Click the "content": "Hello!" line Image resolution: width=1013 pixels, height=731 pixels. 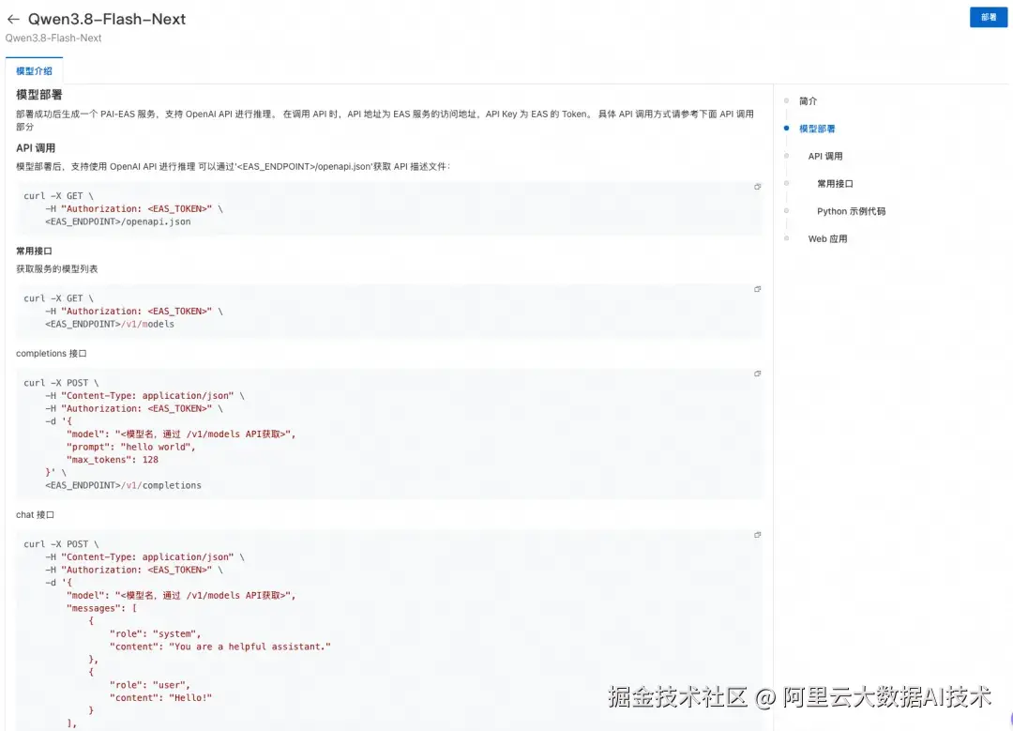[160, 697]
